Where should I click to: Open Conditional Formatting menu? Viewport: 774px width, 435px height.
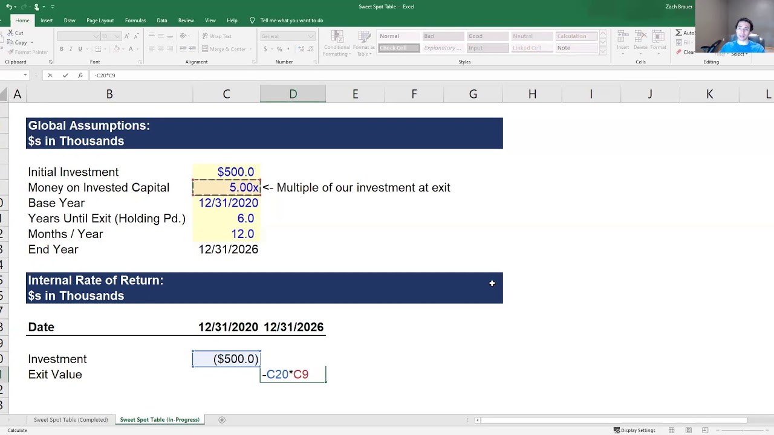(337, 43)
